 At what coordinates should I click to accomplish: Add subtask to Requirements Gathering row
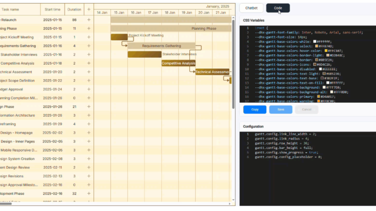[x=89, y=46]
